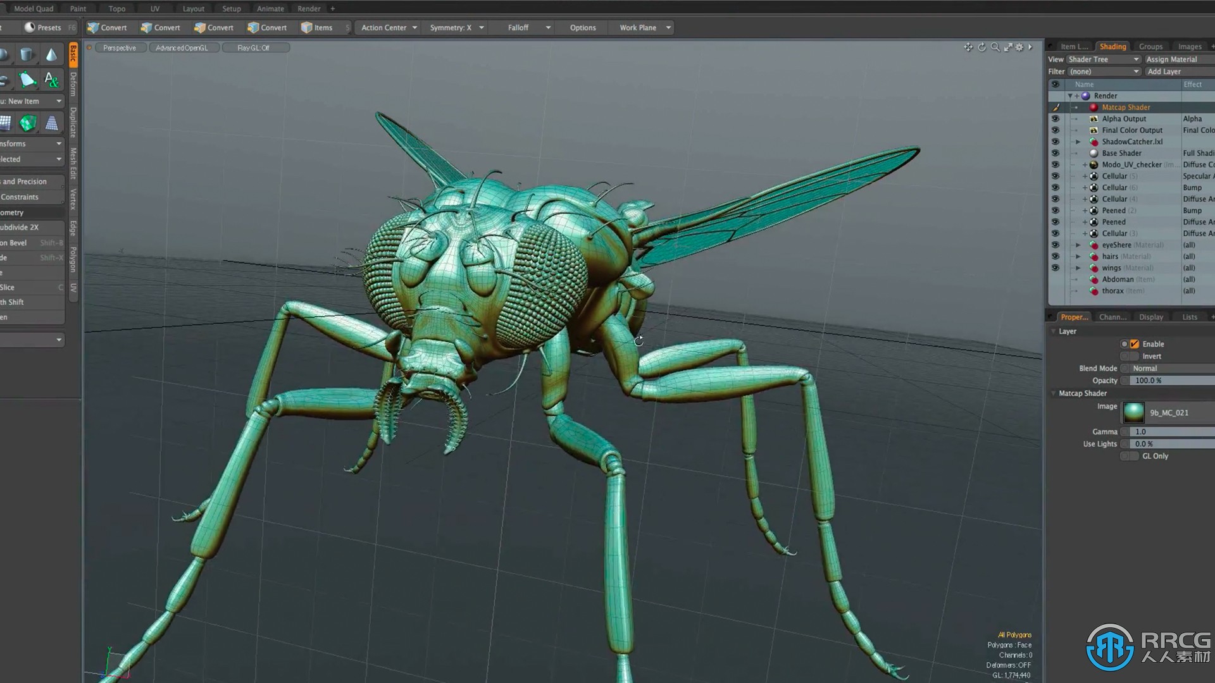Toggle visibility of Abdoman layer

pos(1055,278)
